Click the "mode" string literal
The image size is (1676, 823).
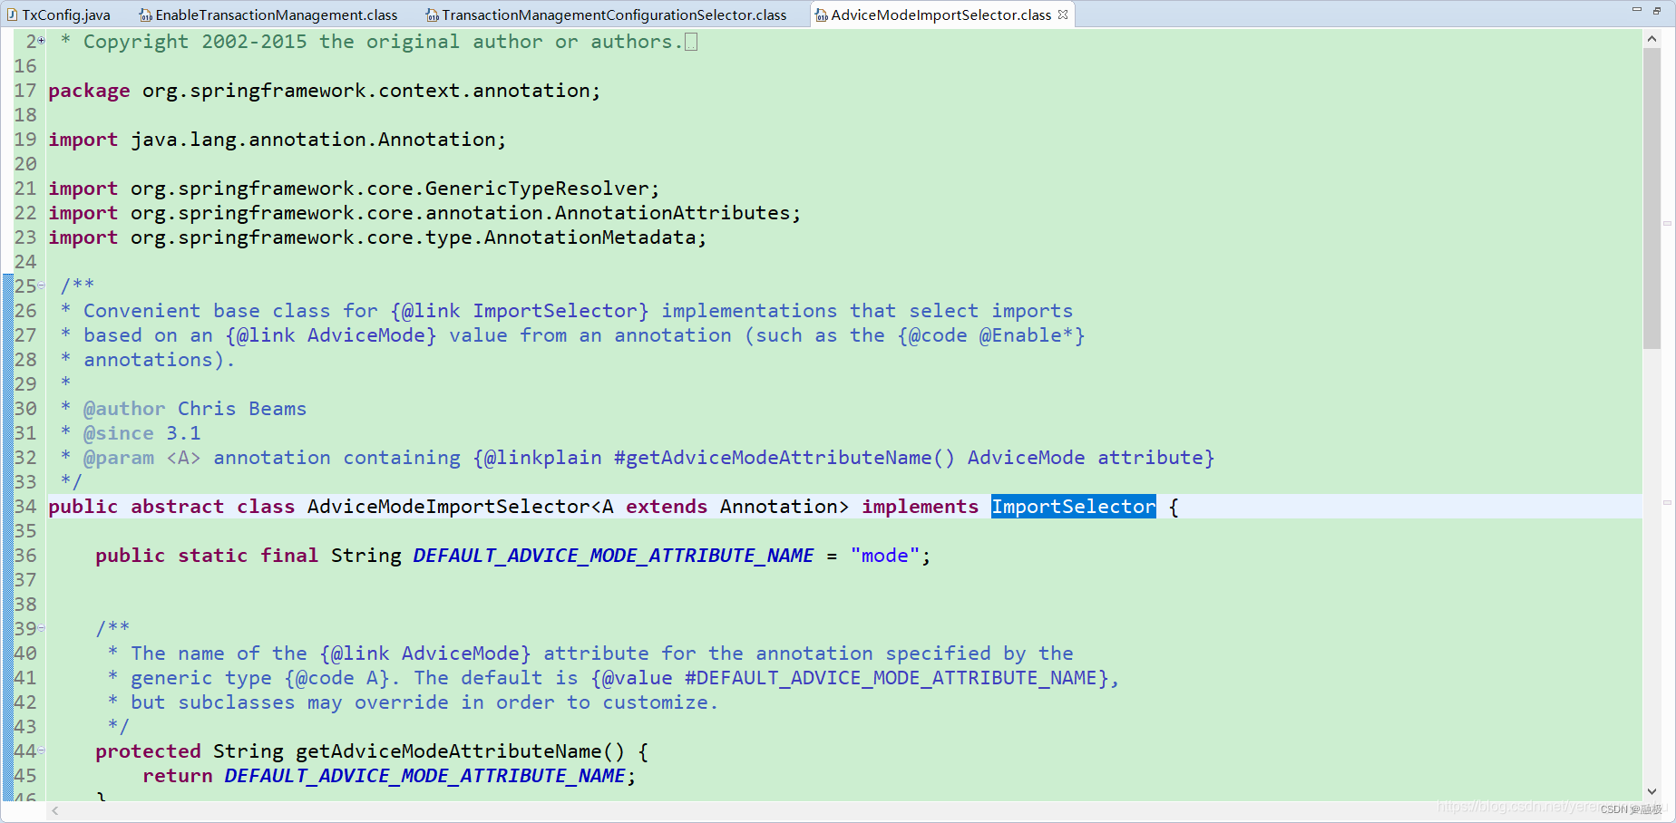(885, 556)
